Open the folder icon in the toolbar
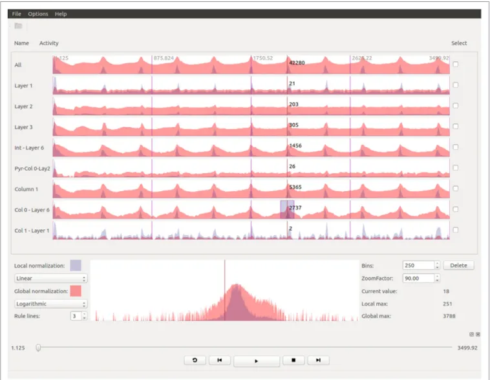490x380 pixels. pos(19,26)
